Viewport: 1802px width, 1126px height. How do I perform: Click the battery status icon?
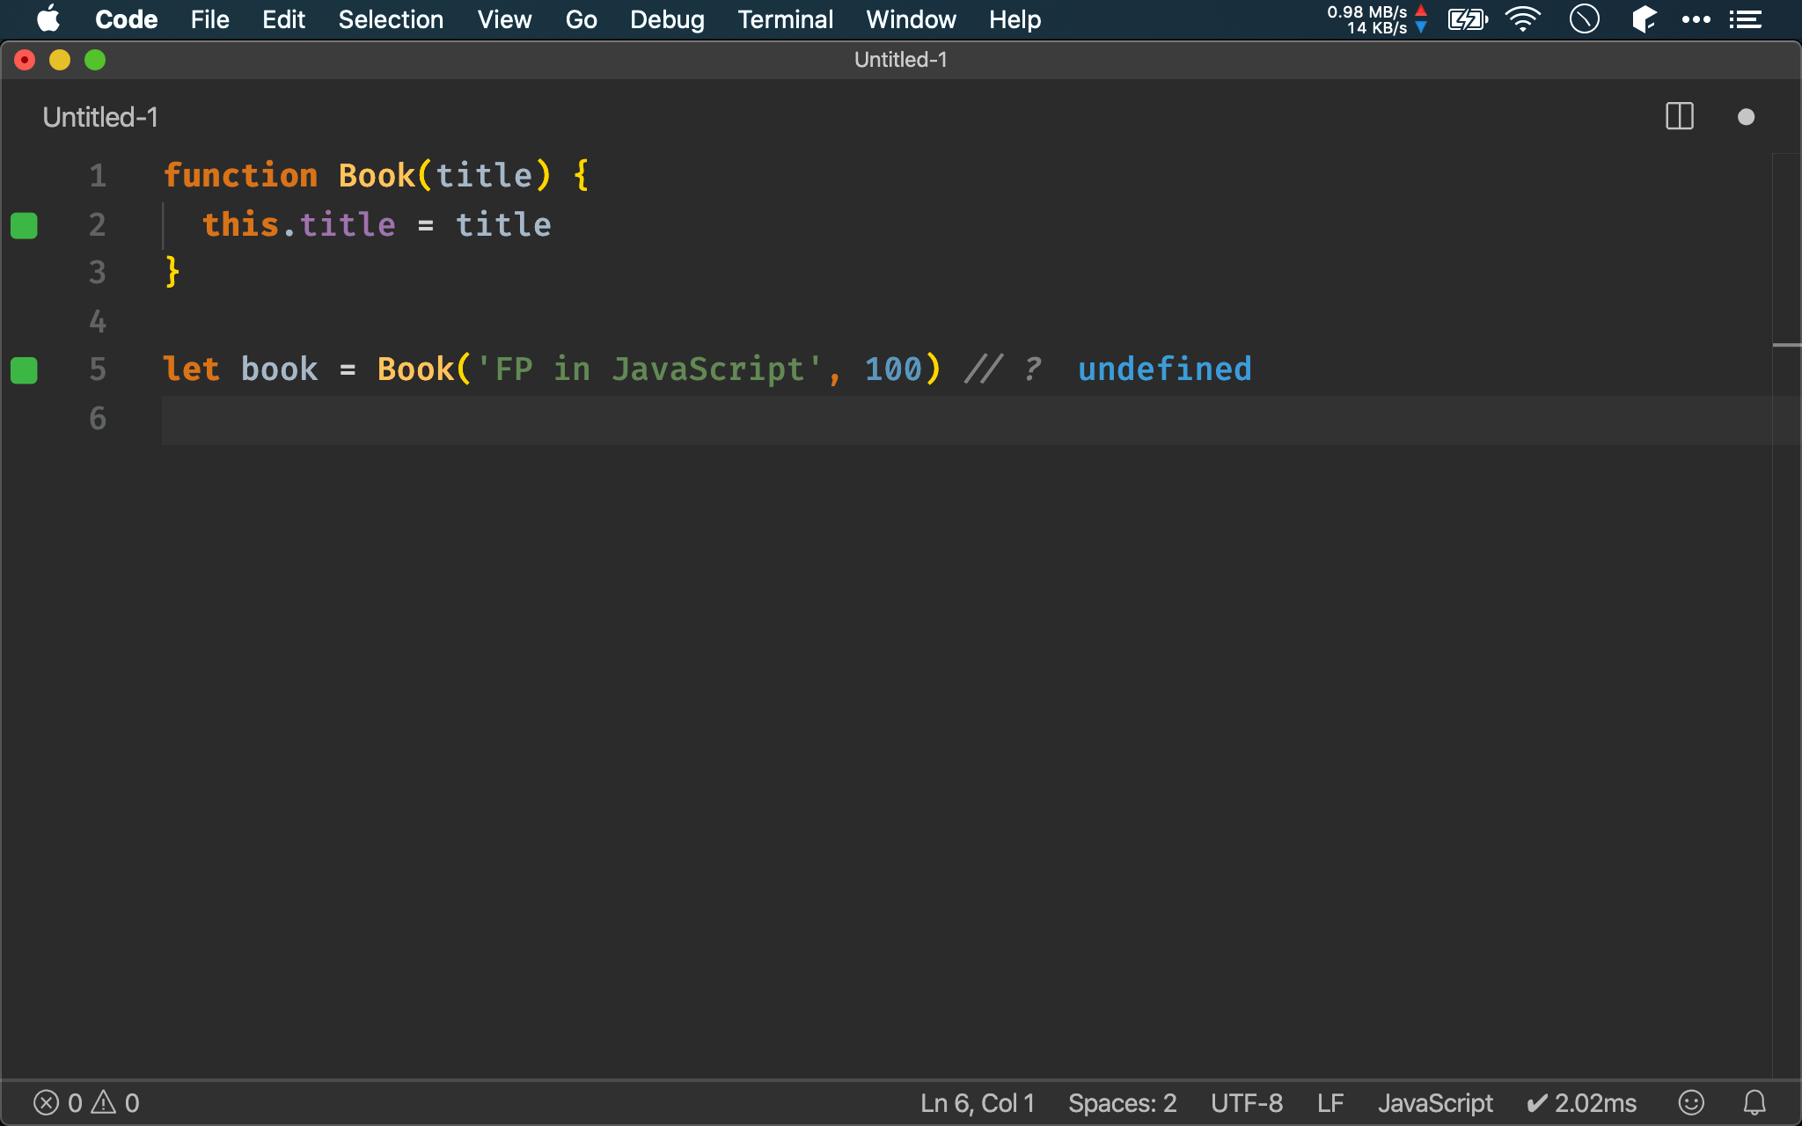1466,18
